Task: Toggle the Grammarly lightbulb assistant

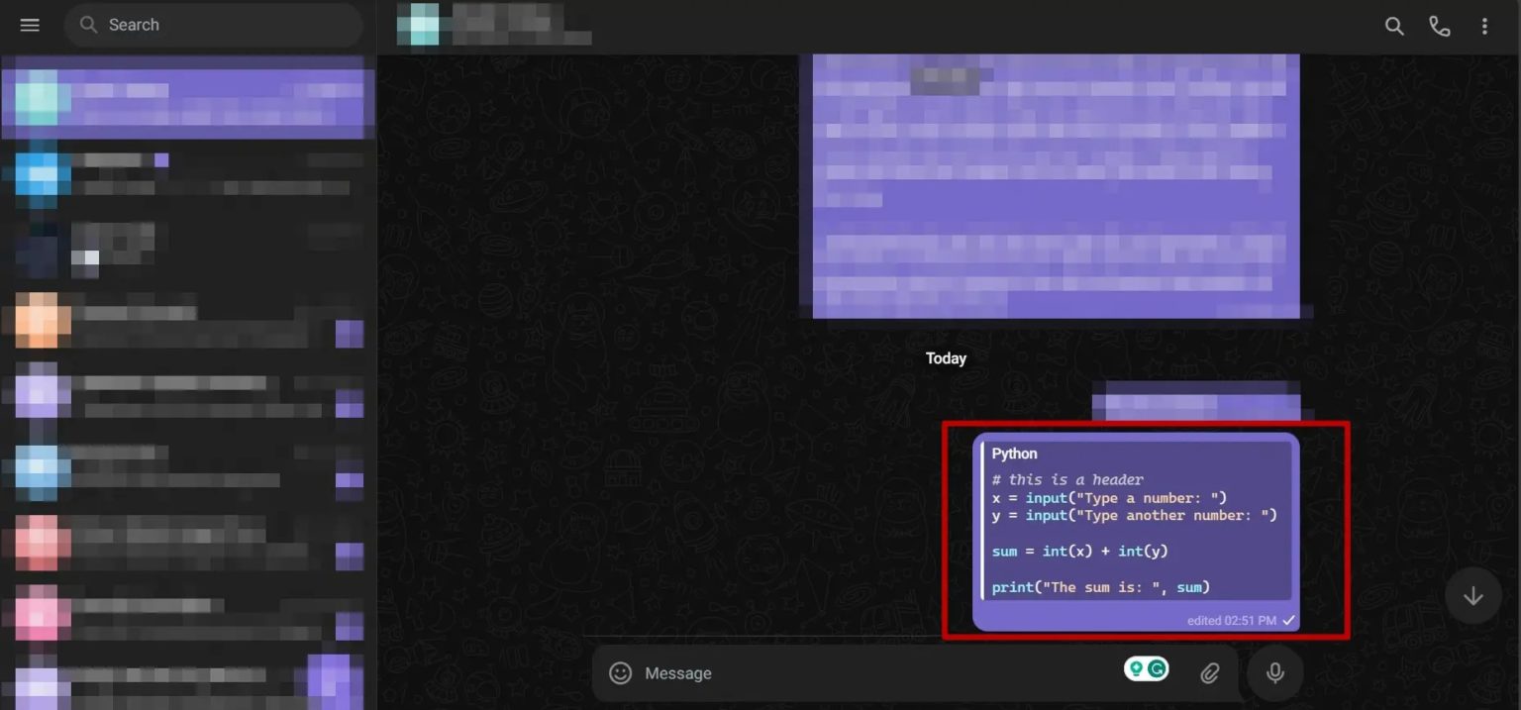Action: (x=1137, y=668)
